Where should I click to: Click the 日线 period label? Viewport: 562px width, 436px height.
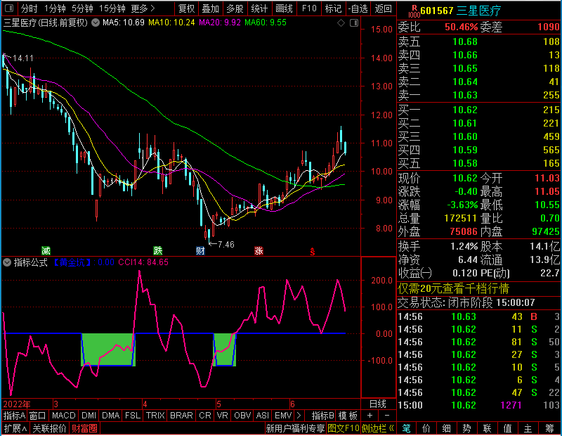pyautogui.click(x=378, y=404)
